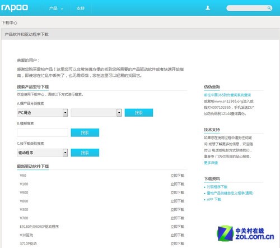Click the 下载中心 breadcrumb

(10, 23)
